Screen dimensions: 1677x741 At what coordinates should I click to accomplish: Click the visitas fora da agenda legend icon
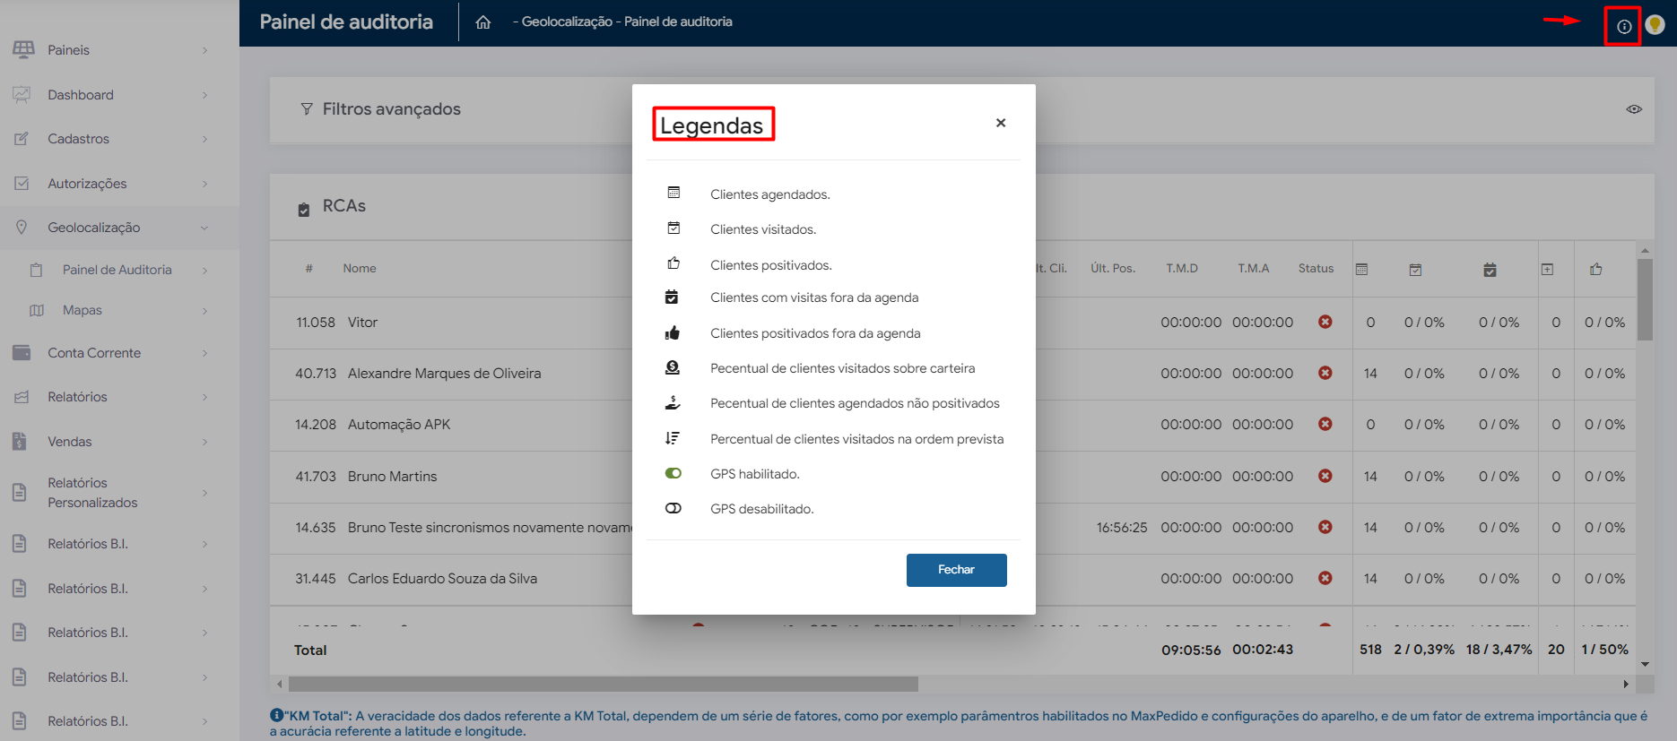tap(672, 297)
